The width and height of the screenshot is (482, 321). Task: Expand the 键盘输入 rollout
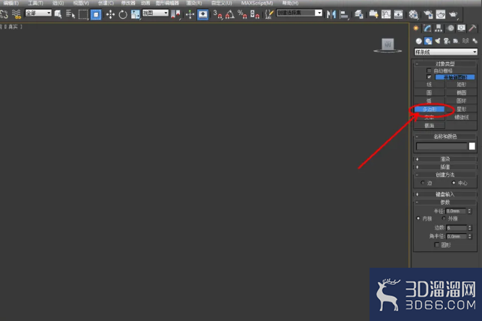tap(445, 194)
